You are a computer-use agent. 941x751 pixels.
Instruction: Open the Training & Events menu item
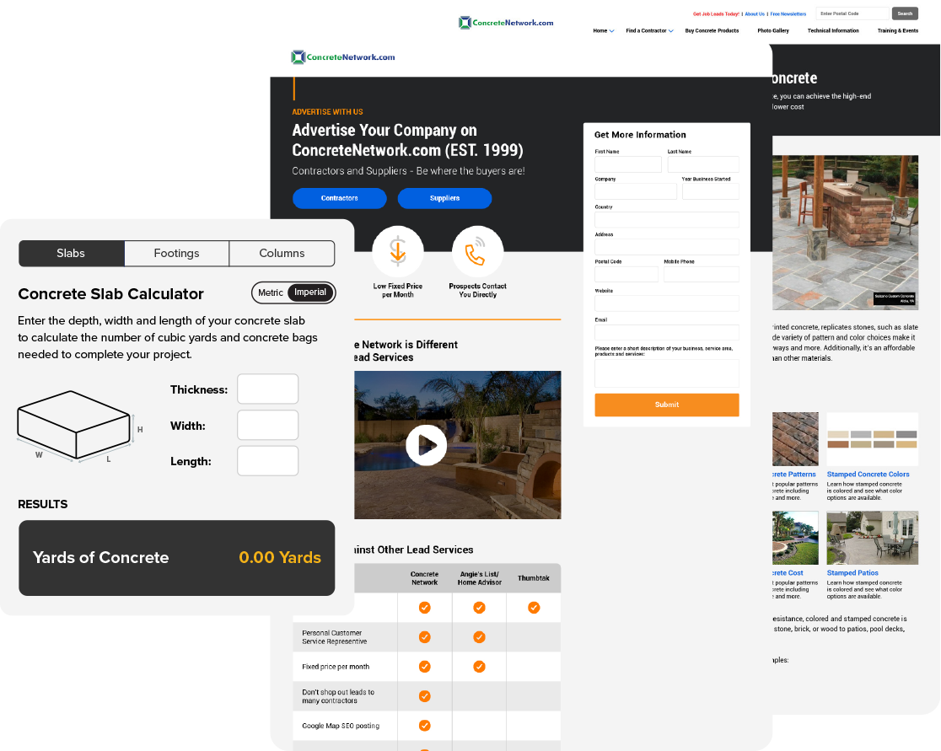pyautogui.click(x=898, y=30)
